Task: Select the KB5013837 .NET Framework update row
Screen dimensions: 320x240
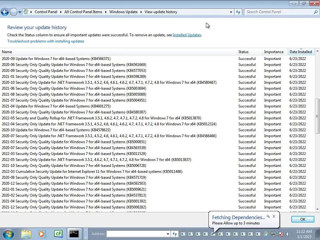Action: 157,160
